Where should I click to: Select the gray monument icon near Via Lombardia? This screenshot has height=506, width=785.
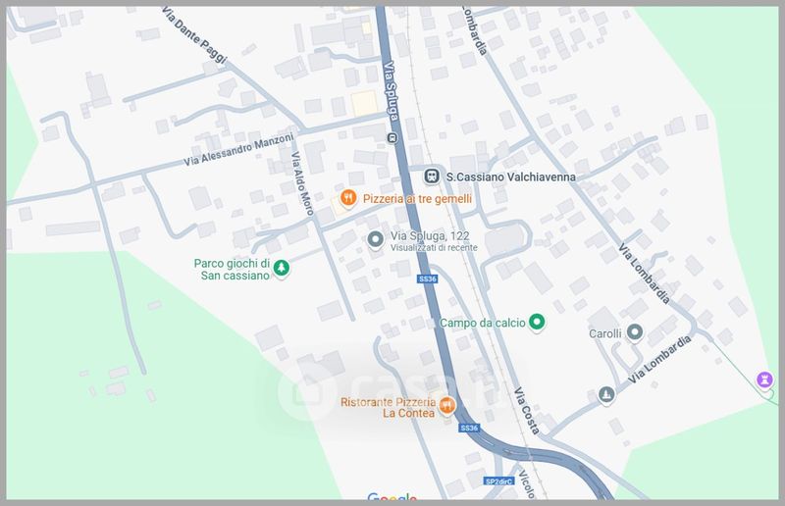(605, 395)
